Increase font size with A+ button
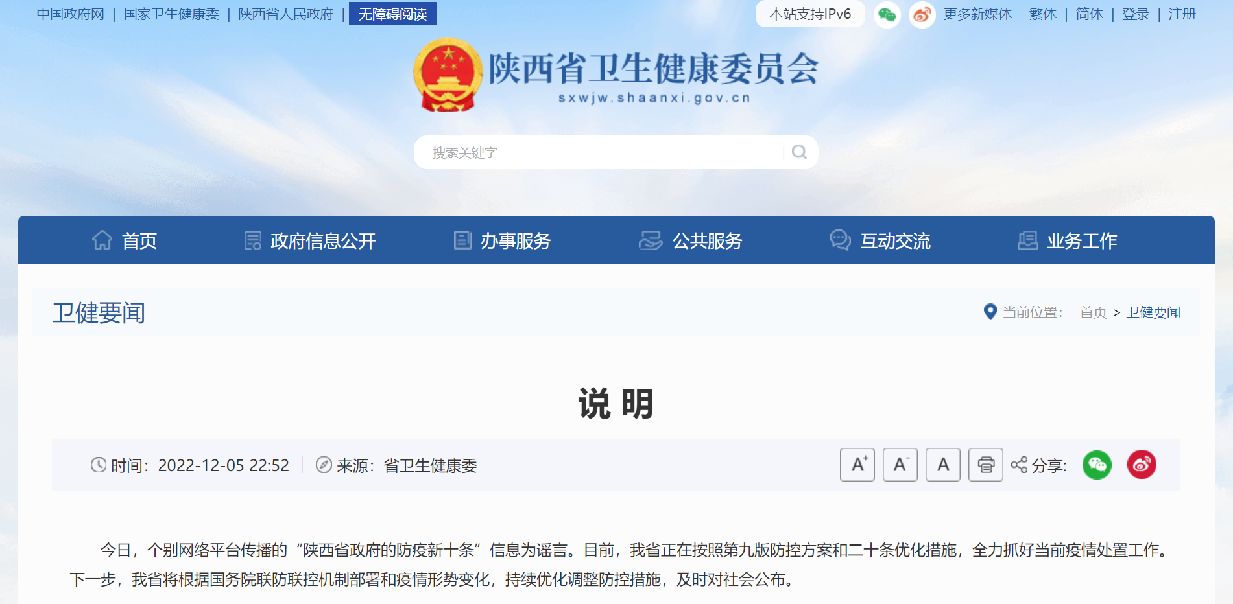 coord(857,465)
